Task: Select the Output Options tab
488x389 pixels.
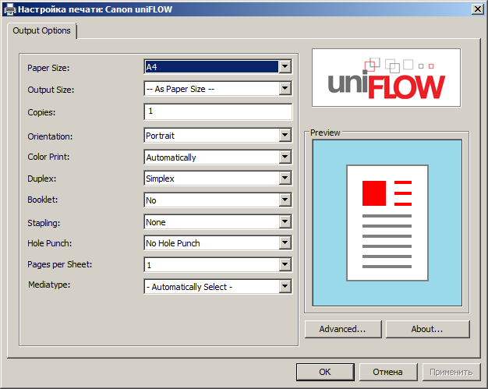Action: click(x=41, y=30)
